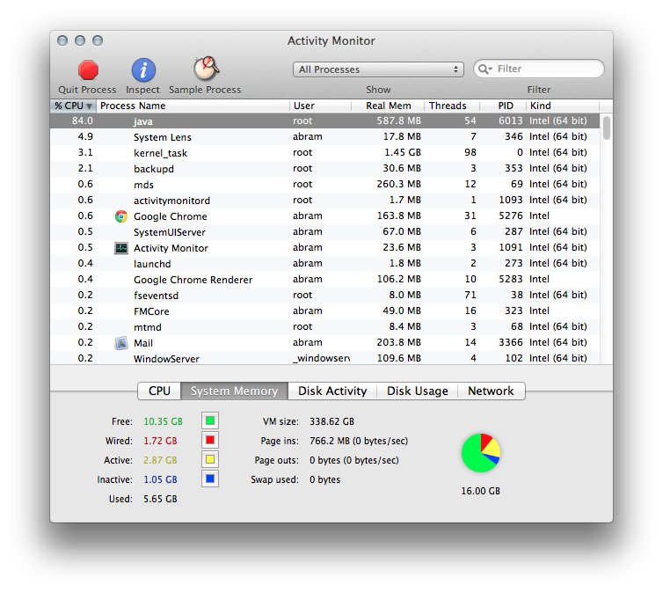
Task: Click the Wired 1.72 GB value
Action: (160, 441)
